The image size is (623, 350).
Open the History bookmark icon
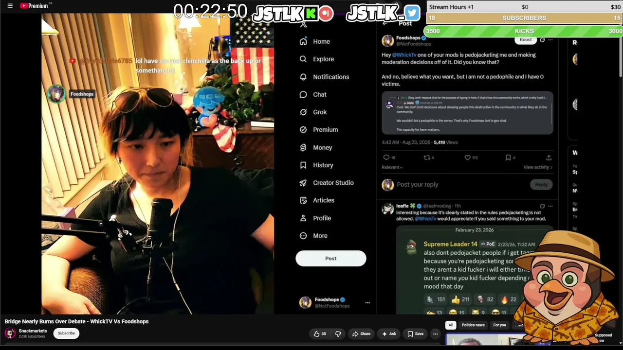click(x=303, y=165)
